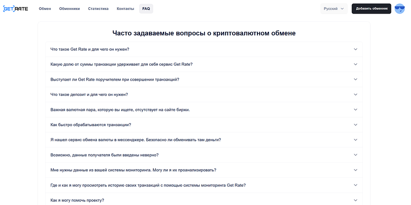
Task: Expand chevron for 'Возможно, данные получателя' question
Action: coord(356,155)
